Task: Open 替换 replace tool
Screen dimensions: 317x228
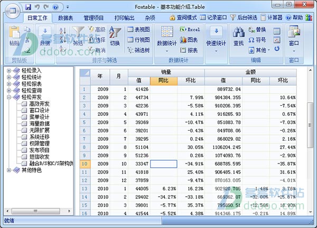Action: pyautogui.click(x=257, y=30)
